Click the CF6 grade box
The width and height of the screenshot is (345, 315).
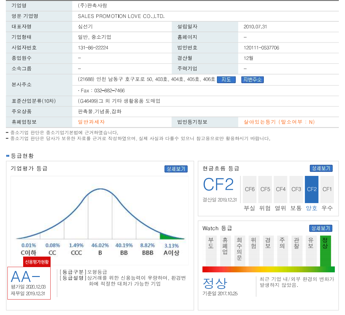250,189
